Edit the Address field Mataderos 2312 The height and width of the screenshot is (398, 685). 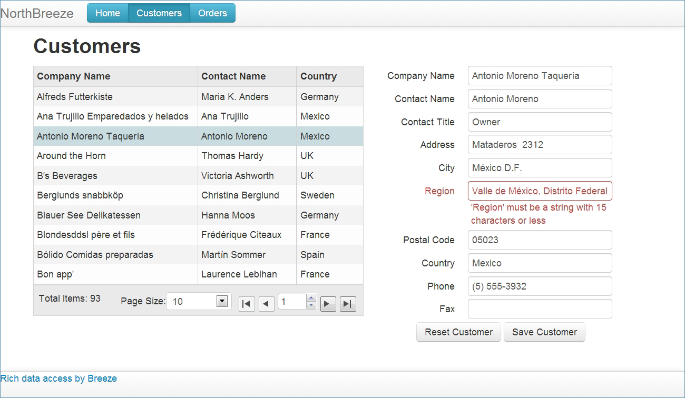point(540,145)
